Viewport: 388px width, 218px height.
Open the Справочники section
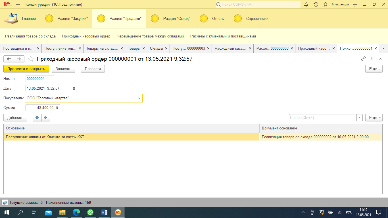click(251, 18)
